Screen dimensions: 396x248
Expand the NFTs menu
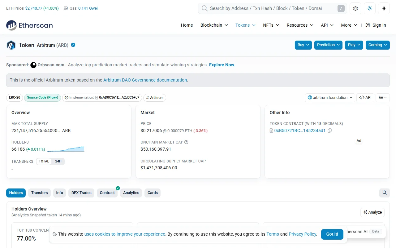(x=271, y=25)
